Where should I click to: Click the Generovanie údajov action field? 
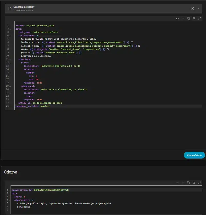click(104, 9)
